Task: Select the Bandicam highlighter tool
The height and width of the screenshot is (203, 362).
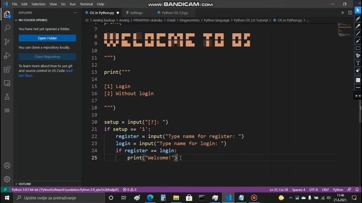Action: (358, 26)
